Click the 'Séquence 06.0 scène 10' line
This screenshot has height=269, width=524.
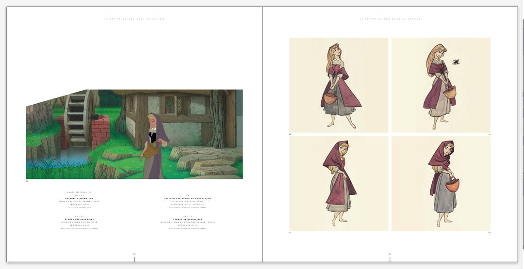point(188,205)
